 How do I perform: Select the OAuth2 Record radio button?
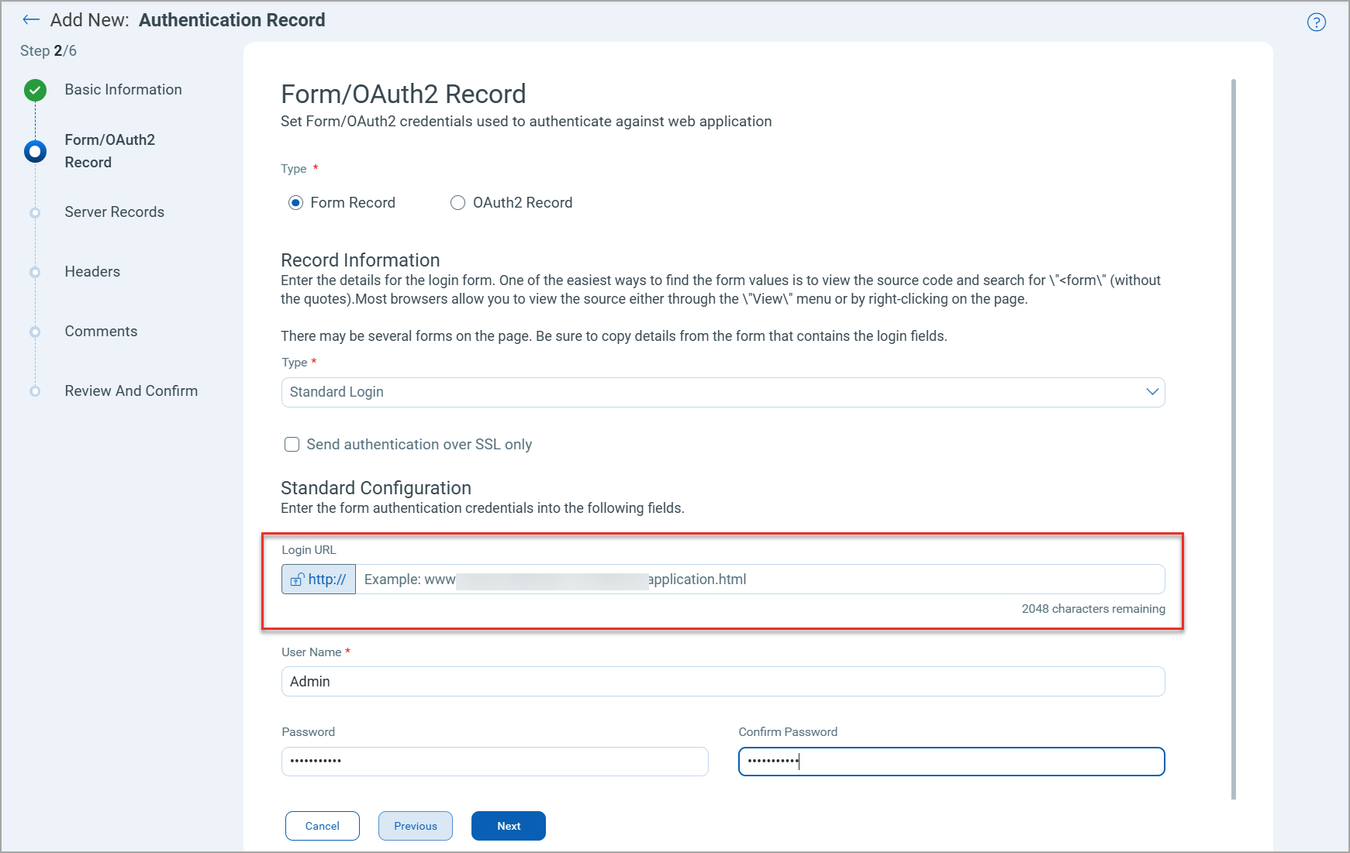(x=457, y=202)
